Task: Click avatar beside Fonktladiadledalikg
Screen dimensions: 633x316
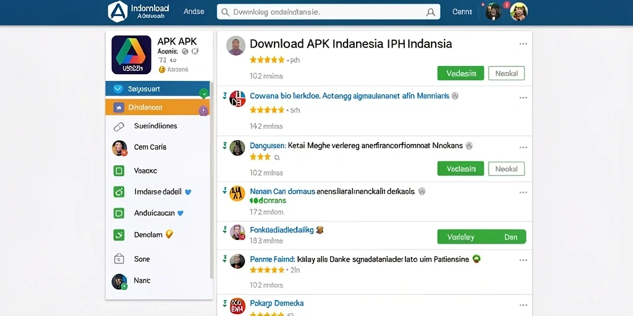Action: point(237,233)
